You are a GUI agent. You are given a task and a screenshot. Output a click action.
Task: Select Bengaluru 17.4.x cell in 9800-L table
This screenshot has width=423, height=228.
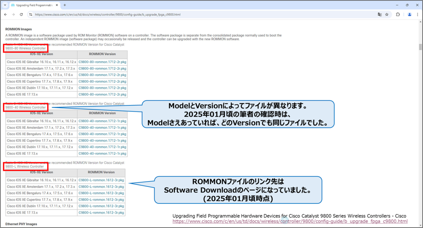click(42, 193)
